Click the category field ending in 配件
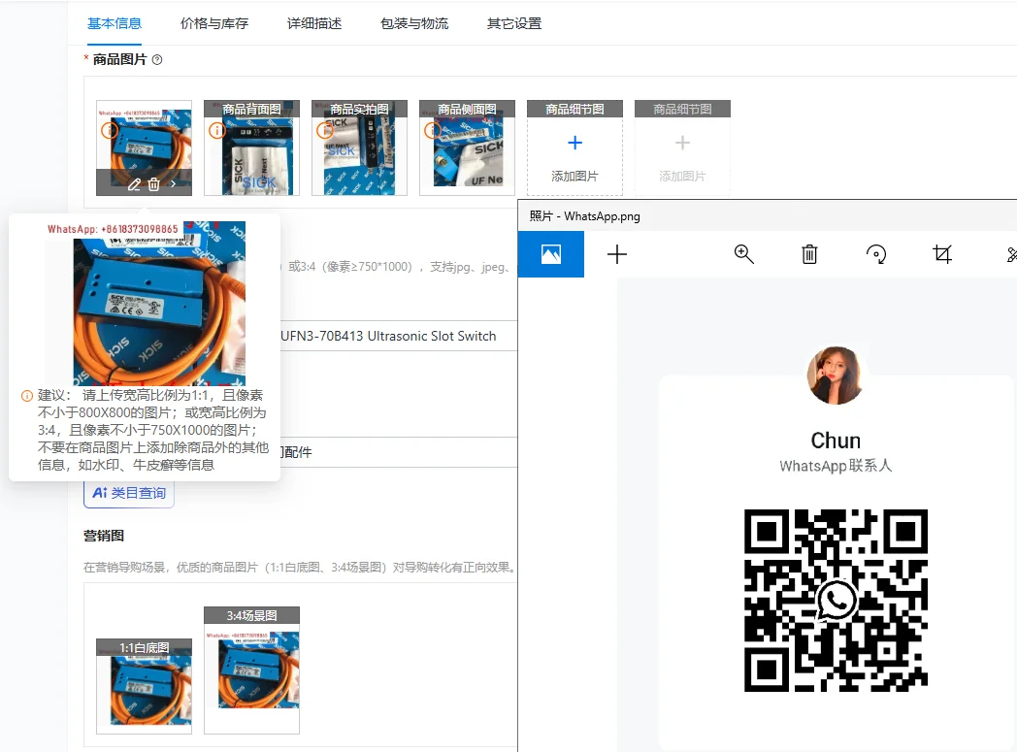The height and width of the screenshot is (752, 1017). click(398, 452)
